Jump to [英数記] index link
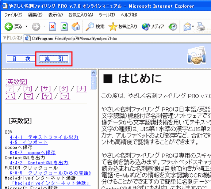 coord(16,82)
